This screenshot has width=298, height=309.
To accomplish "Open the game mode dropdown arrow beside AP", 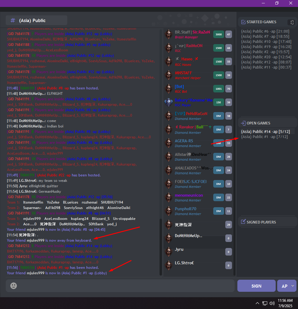I will pos(293,286).
